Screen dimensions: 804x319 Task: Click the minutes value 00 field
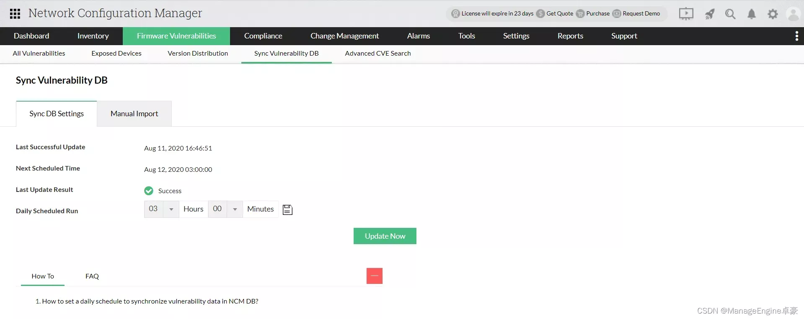tap(217, 209)
